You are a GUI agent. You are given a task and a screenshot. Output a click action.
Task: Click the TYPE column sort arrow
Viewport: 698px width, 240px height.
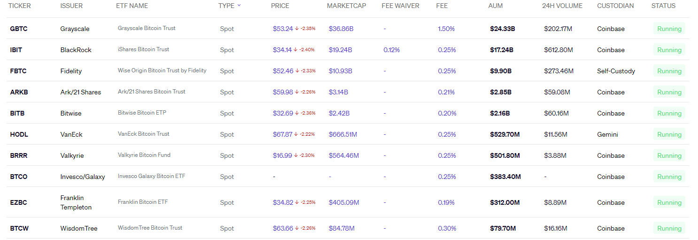click(239, 6)
